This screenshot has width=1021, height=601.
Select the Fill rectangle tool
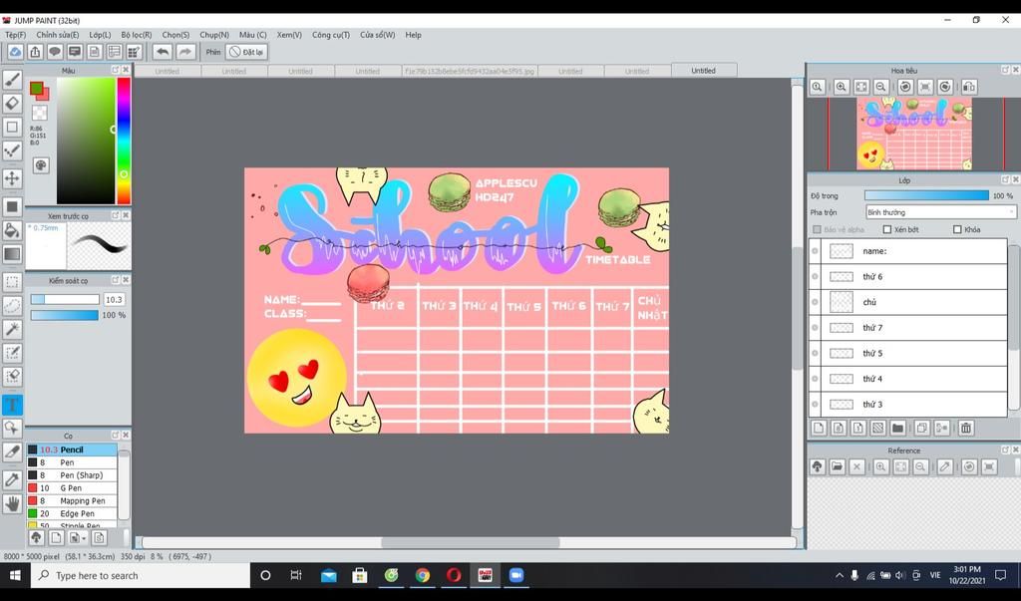point(12,206)
